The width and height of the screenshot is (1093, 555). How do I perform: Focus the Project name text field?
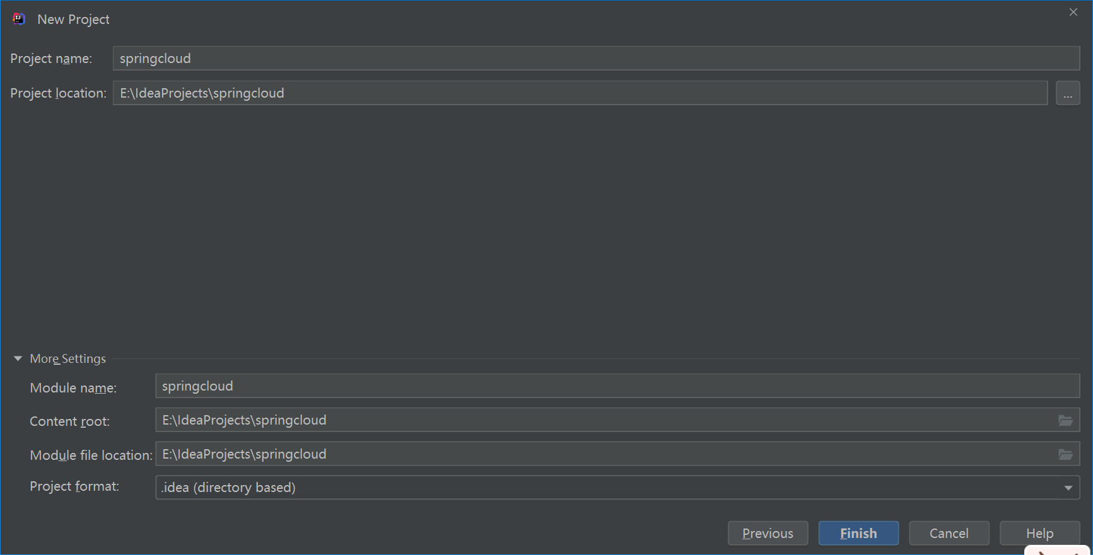click(595, 59)
